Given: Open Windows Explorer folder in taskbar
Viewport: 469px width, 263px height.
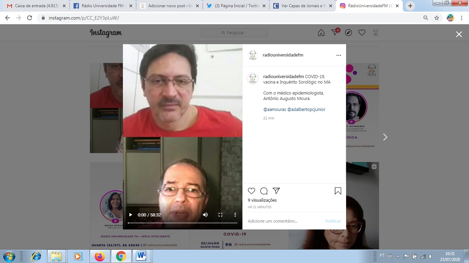Looking at the screenshot, I should [x=56, y=256].
